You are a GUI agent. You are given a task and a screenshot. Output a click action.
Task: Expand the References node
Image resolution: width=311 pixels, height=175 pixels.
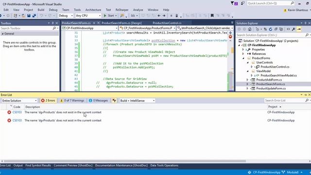click(243, 54)
